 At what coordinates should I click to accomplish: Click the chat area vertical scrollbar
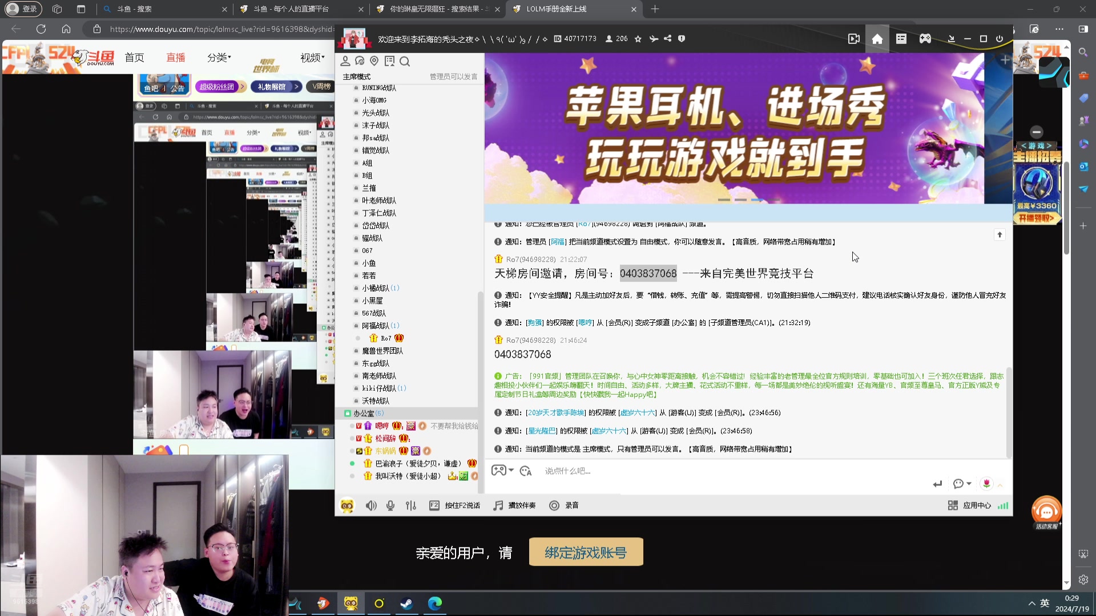(x=1009, y=412)
